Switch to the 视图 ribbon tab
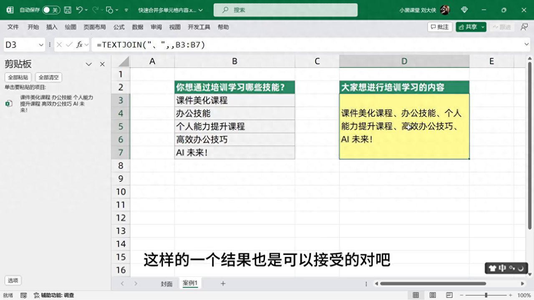 pyautogui.click(x=175, y=27)
